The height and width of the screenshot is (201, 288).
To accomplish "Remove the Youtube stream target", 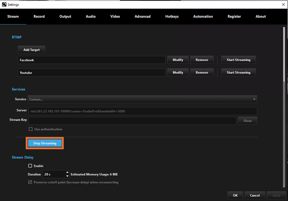I will 202,72.
